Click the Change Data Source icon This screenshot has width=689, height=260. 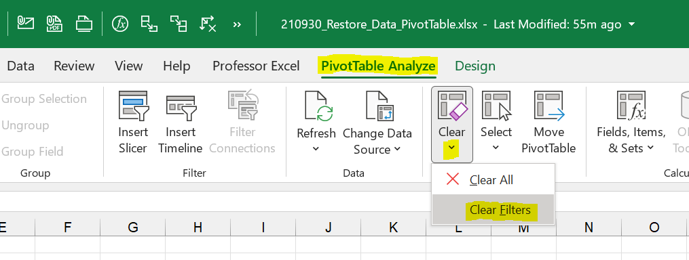(379, 106)
